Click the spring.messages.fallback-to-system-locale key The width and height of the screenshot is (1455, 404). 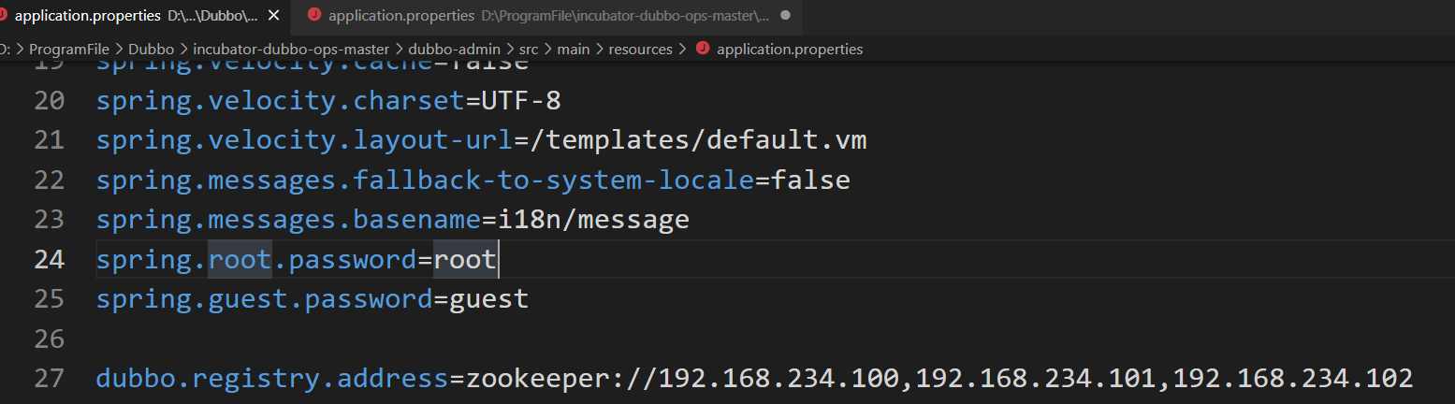425,180
